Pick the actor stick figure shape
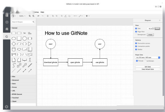 (30, 60)
